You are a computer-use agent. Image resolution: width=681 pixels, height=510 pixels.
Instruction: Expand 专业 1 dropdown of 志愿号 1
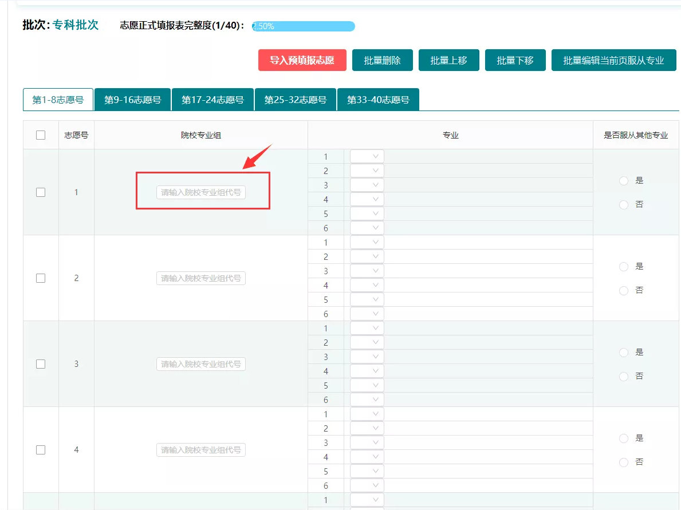(x=367, y=156)
